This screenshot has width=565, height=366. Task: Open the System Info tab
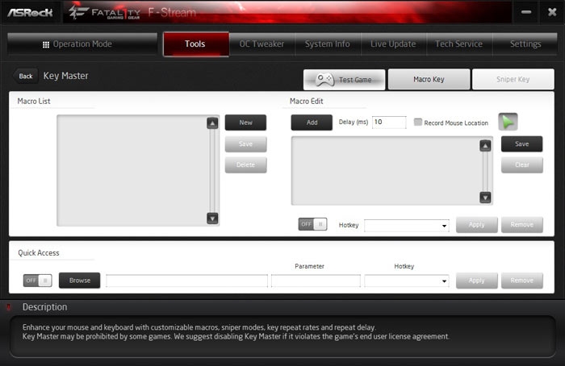click(328, 44)
